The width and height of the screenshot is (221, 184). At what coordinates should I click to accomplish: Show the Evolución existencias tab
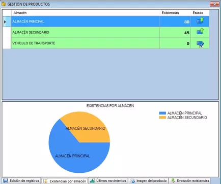coord(190,180)
